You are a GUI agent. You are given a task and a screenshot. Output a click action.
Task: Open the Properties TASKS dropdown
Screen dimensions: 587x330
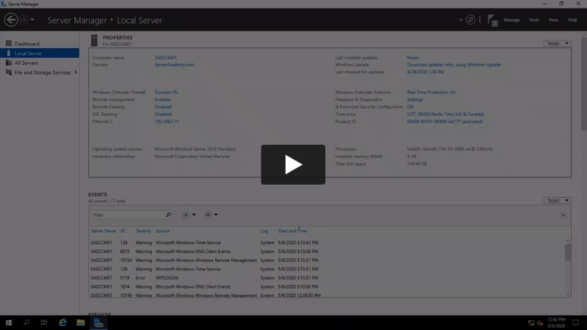(x=556, y=44)
